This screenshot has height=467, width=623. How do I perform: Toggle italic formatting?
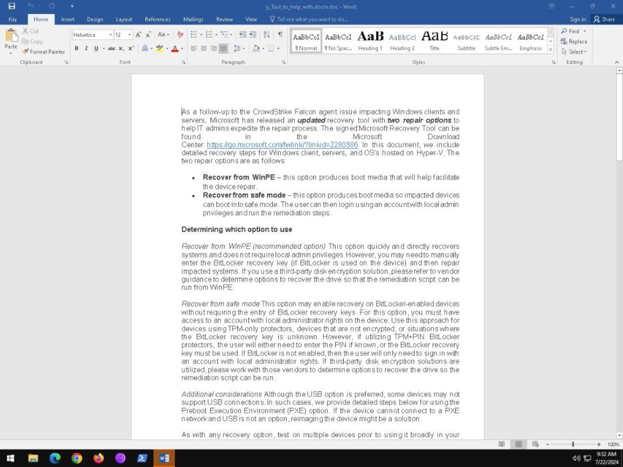tap(86, 48)
